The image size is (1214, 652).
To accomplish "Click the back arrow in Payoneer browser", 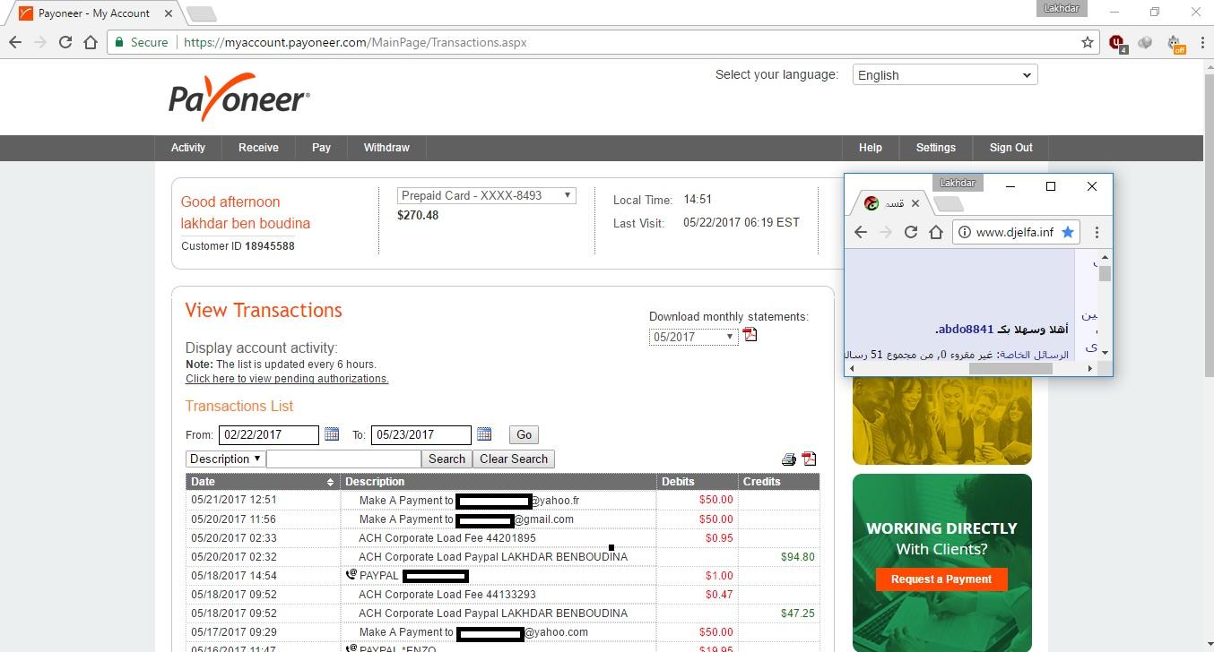I will tap(15, 42).
